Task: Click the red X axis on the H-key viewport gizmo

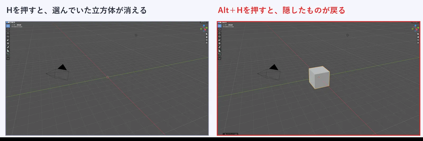Action: (x=205, y=30)
